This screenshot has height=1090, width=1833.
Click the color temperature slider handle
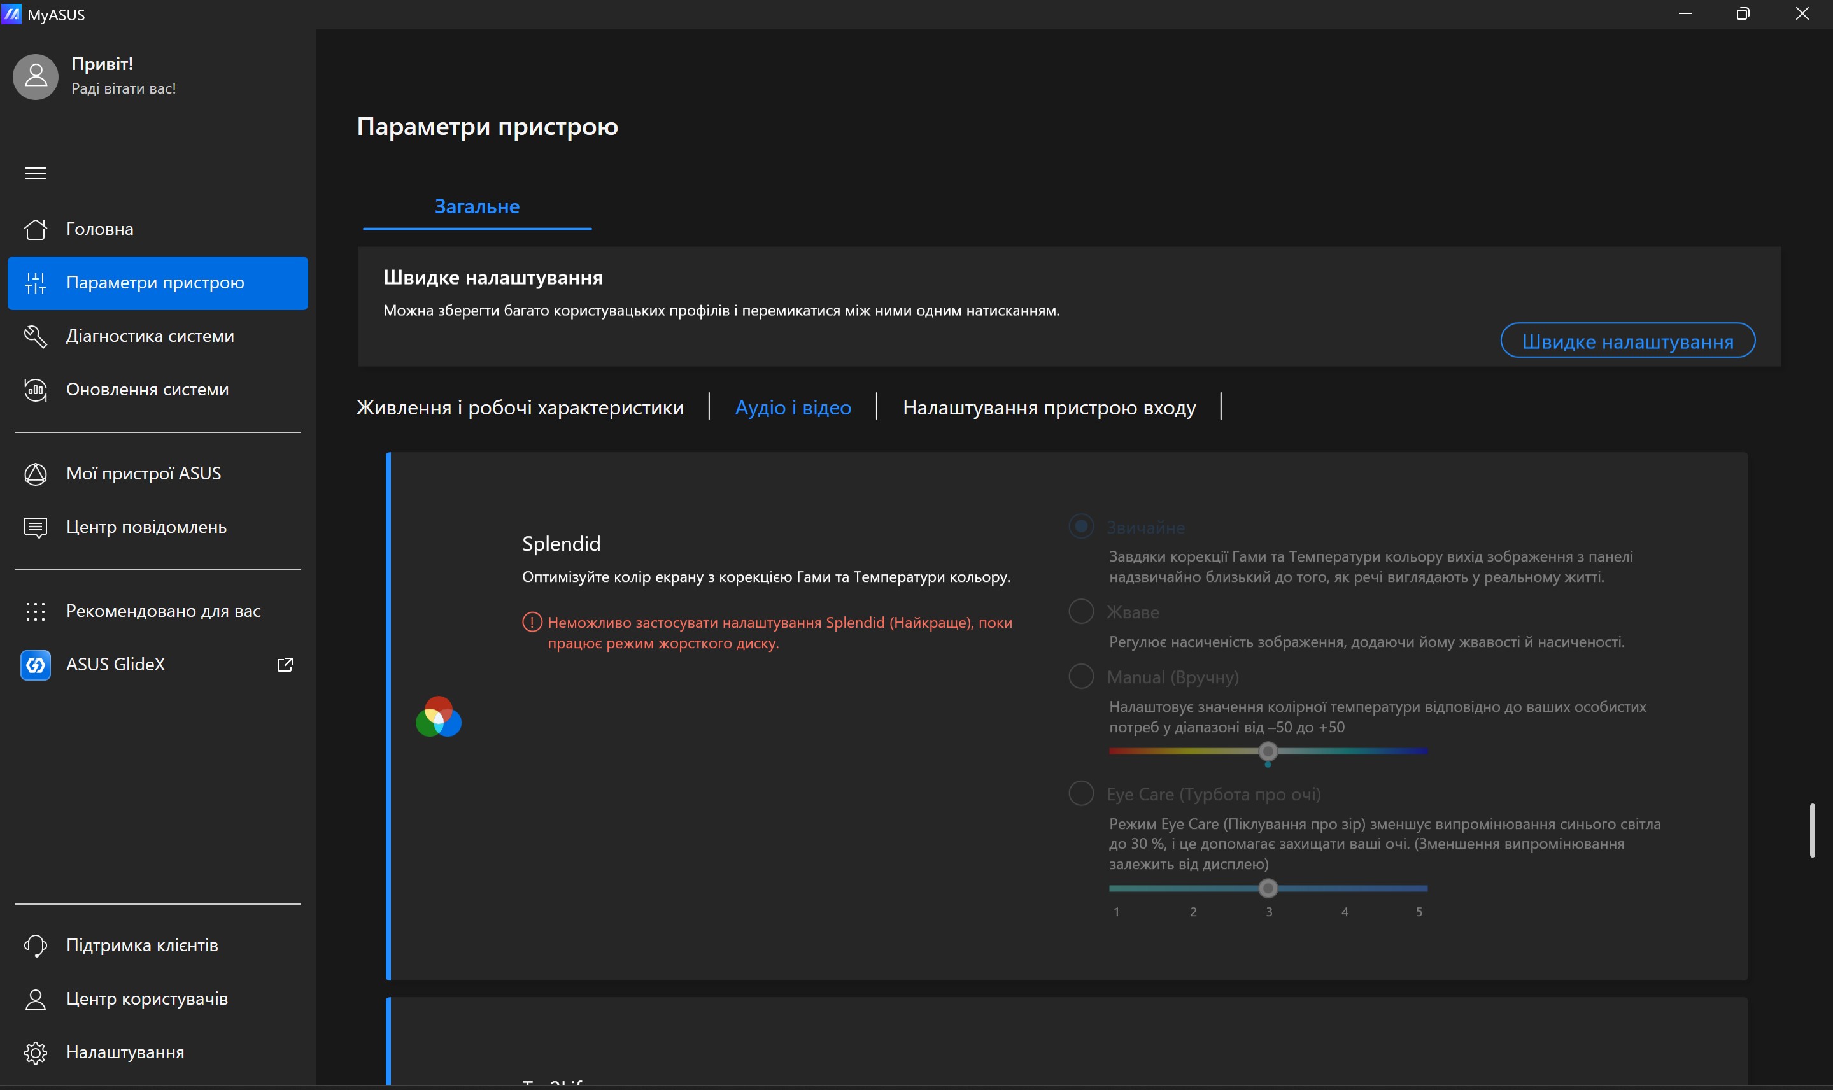coord(1268,751)
